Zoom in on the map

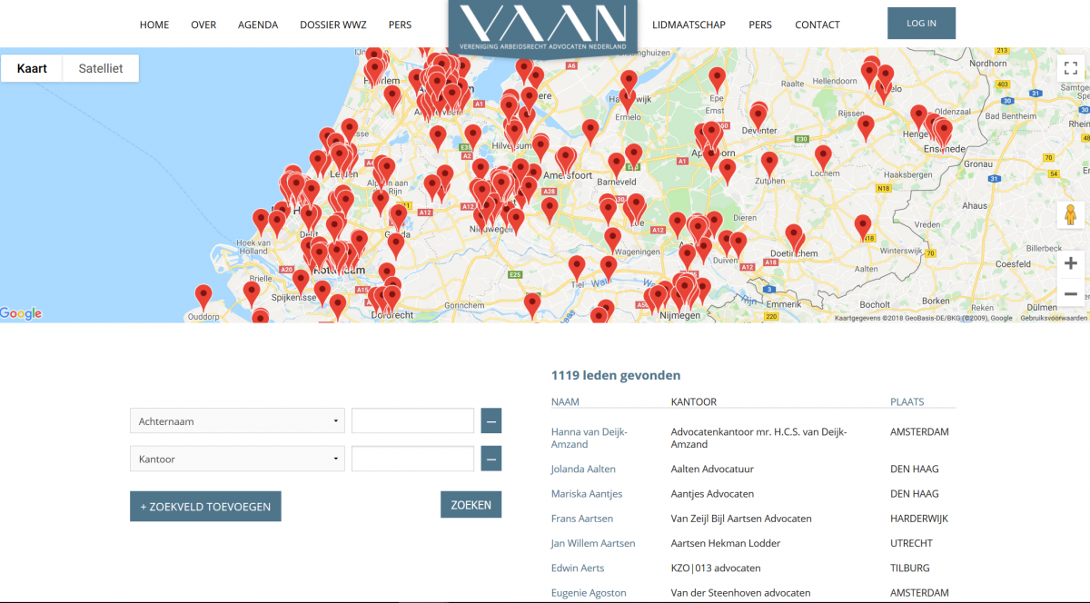point(1070,263)
